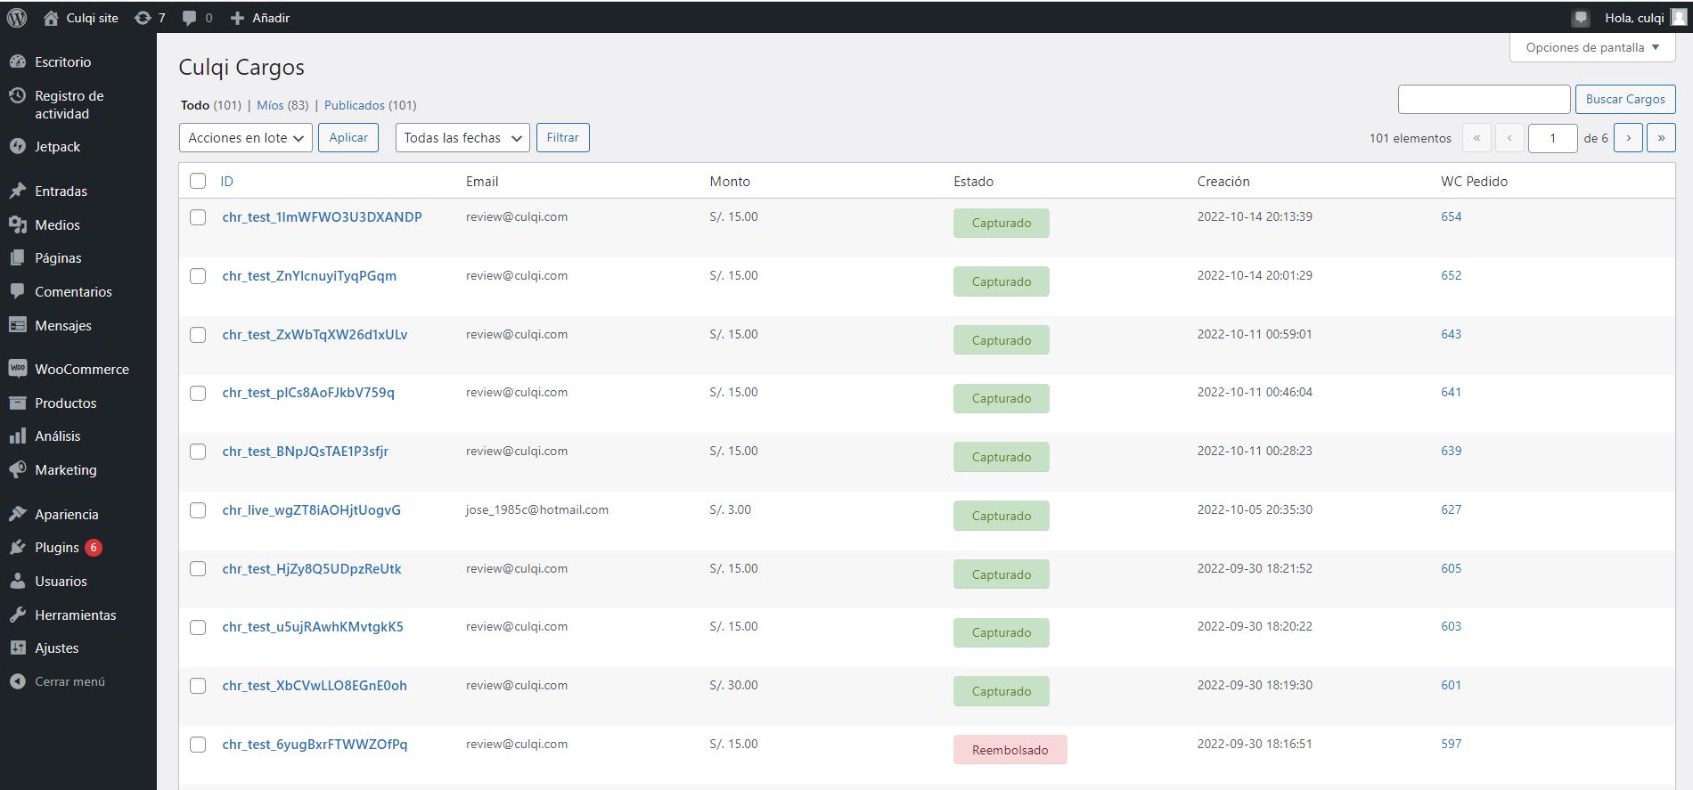Open WC Pedido link 627
1693x790 pixels.
click(x=1452, y=509)
